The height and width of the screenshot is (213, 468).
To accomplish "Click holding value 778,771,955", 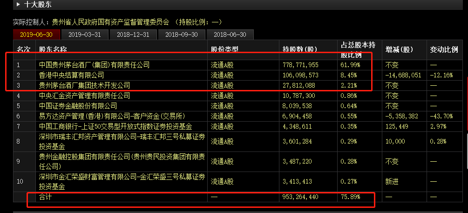I will point(300,65).
